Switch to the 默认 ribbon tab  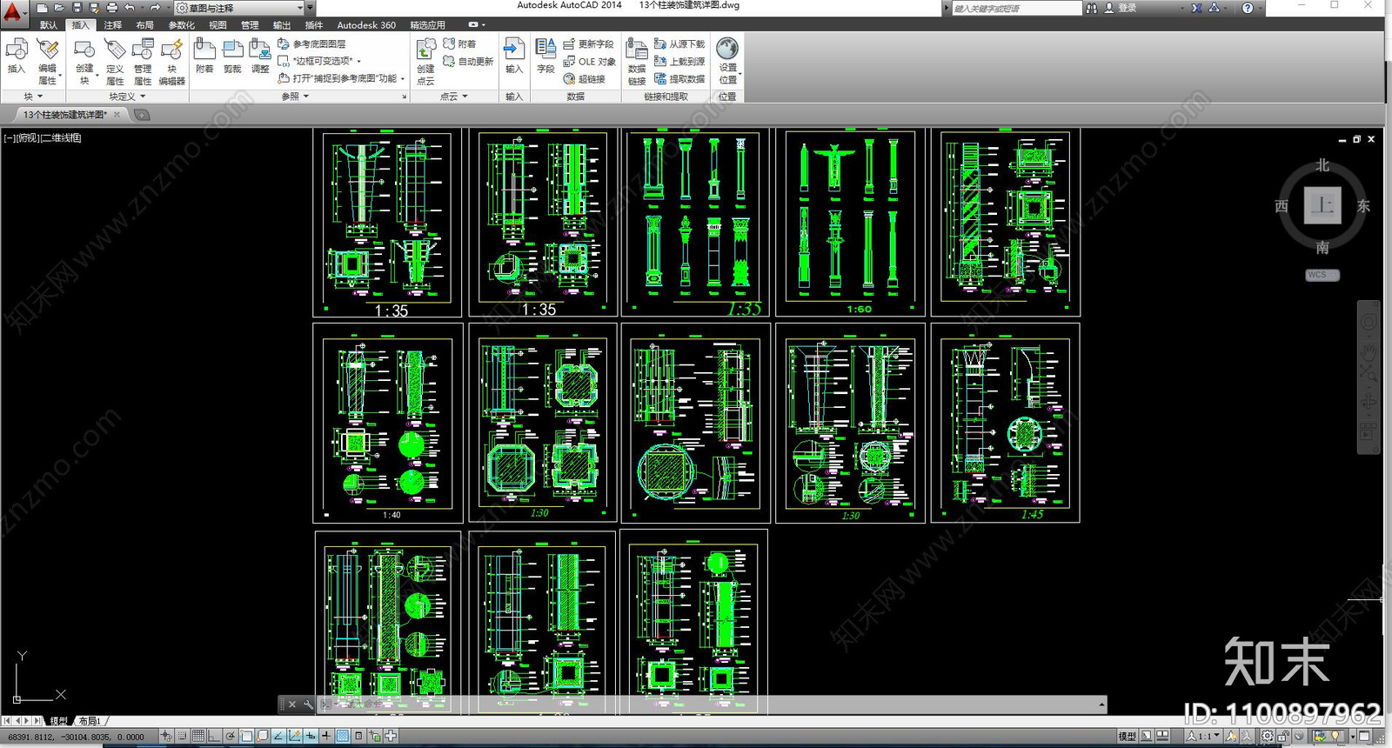point(49,25)
